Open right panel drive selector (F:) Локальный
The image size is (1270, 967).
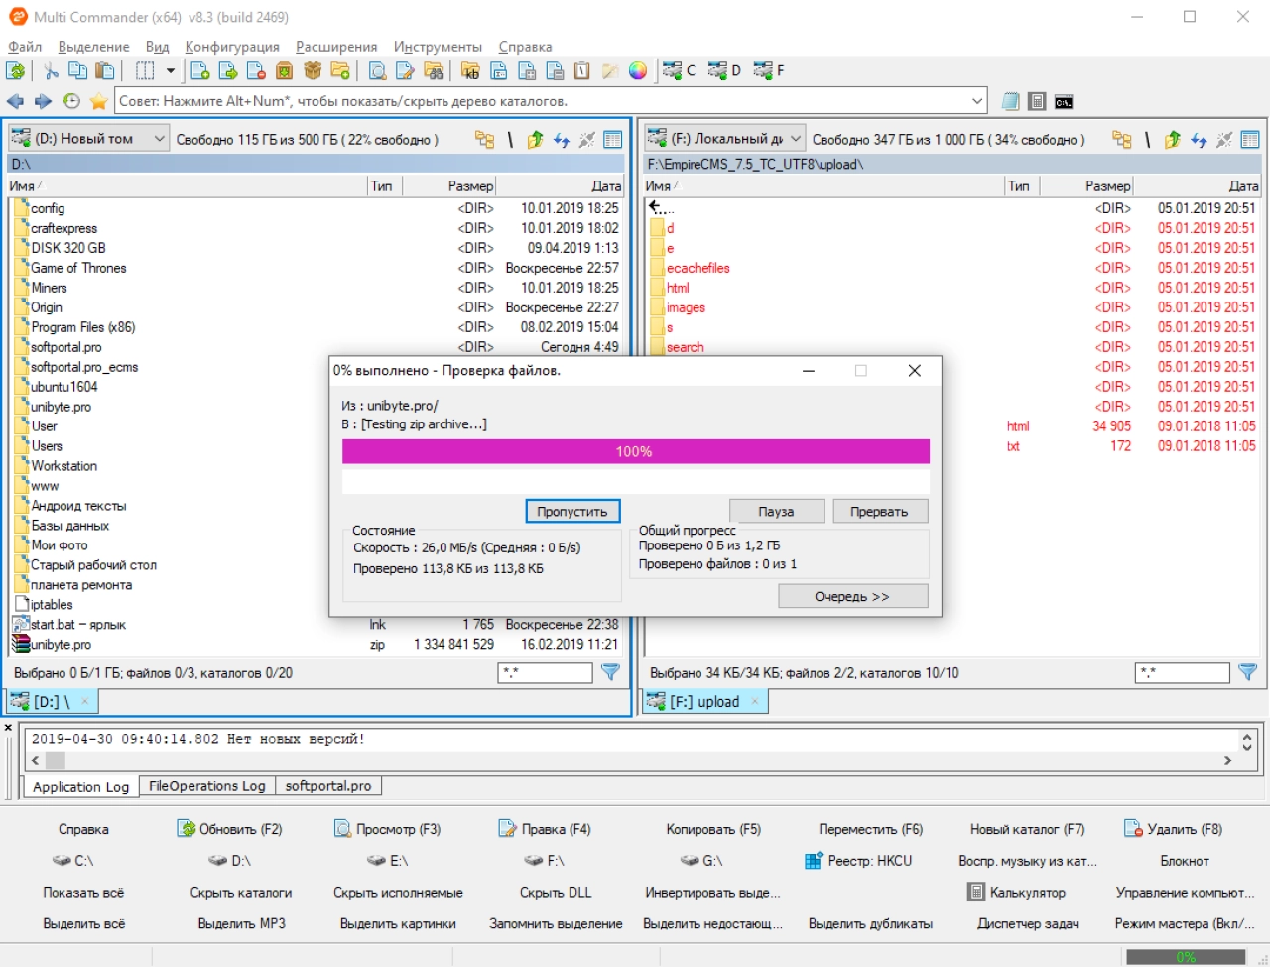pyautogui.click(x=724, y=139)
